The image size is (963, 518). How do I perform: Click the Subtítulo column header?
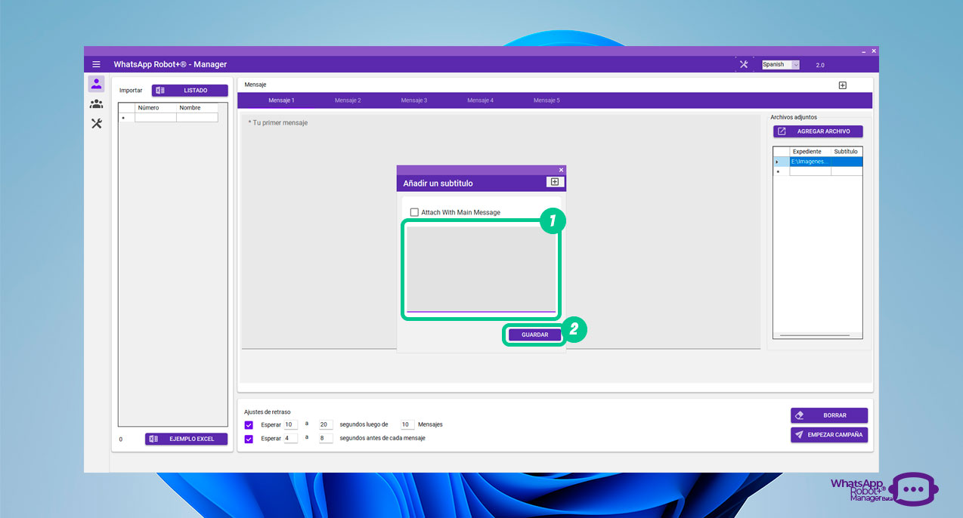(x=847, y=152)
